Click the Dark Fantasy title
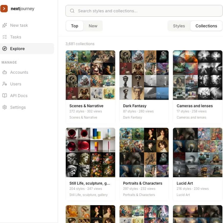 tap(135, 106)
